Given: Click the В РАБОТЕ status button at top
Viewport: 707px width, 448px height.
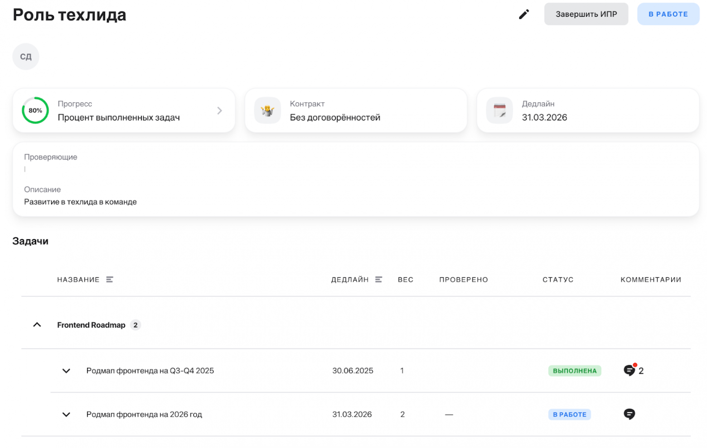Looking at the screenshot, I should point(668,14).
